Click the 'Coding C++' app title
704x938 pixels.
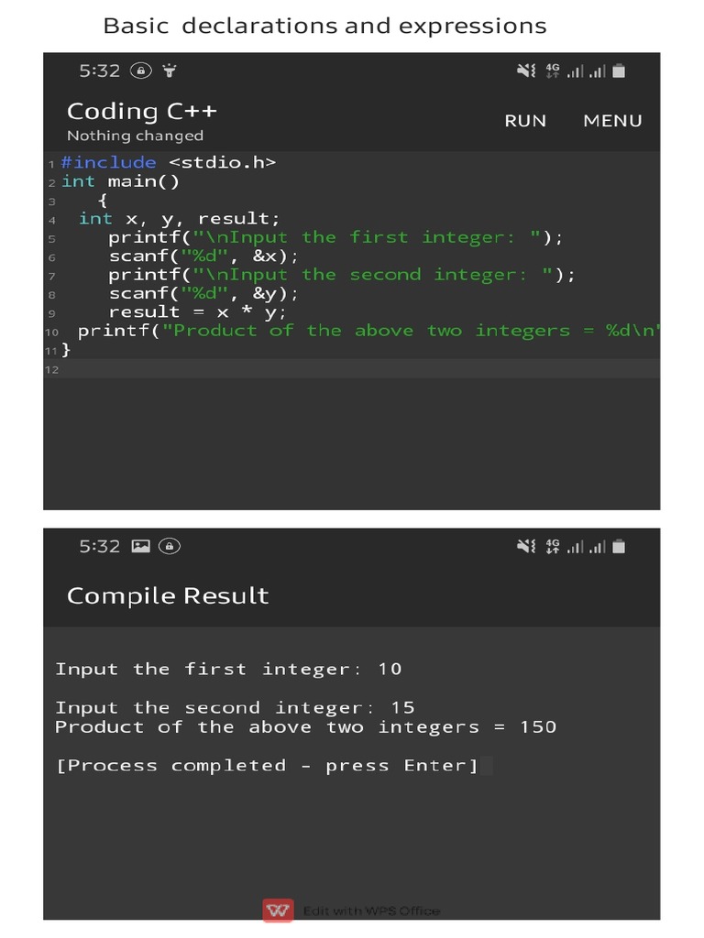142,112
